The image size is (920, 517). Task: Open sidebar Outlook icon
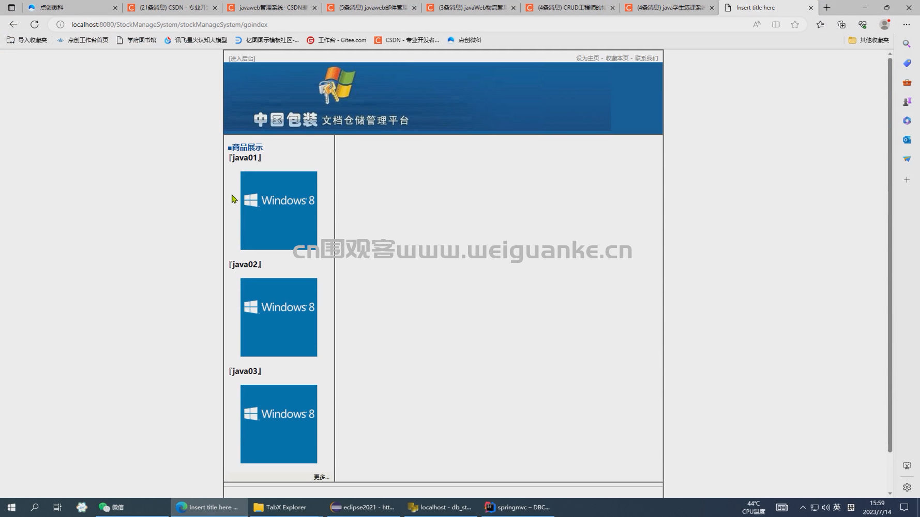coord(907,140)
